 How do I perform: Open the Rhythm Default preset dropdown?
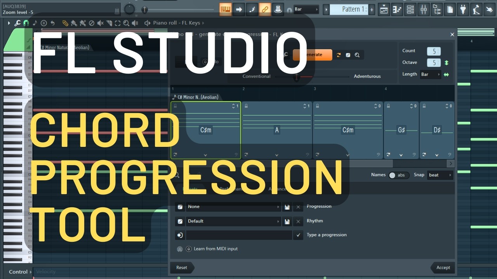point(233,221)
